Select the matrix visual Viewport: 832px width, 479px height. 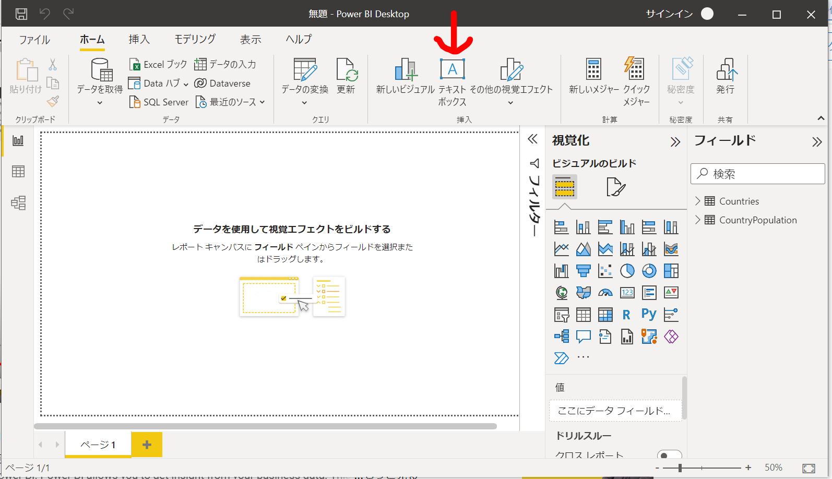coord(605,315)
